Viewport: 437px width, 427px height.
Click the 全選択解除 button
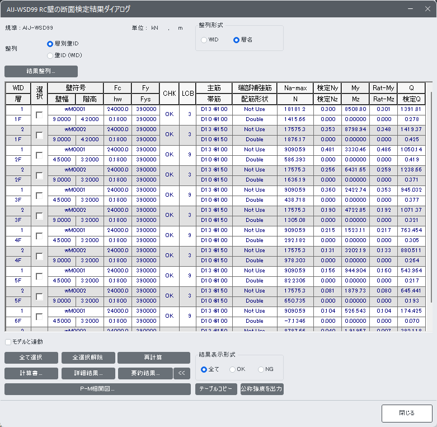[88, 358]
